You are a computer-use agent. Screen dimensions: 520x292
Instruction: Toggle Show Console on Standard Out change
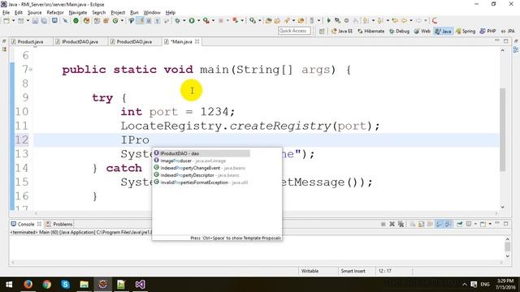click(x=439, y=224)
